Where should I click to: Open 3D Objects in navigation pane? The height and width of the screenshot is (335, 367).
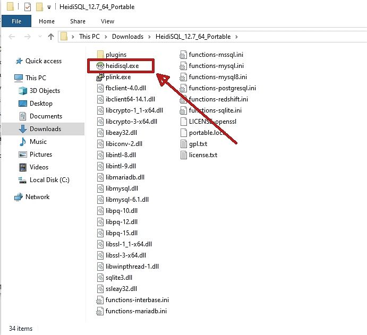click(45, 91)
